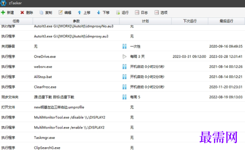Sort by 最后运行 column header

point(226,21)
